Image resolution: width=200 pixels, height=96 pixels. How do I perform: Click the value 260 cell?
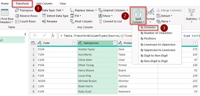[178, 86]
